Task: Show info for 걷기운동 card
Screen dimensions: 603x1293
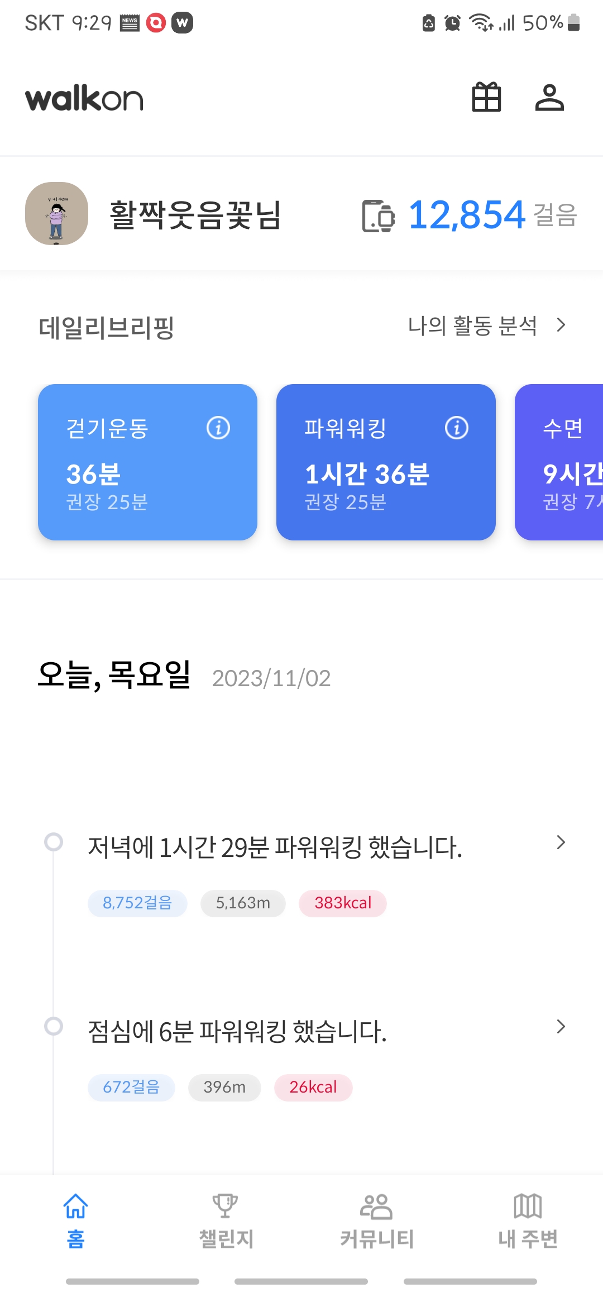Action: (x=218, y=428)
